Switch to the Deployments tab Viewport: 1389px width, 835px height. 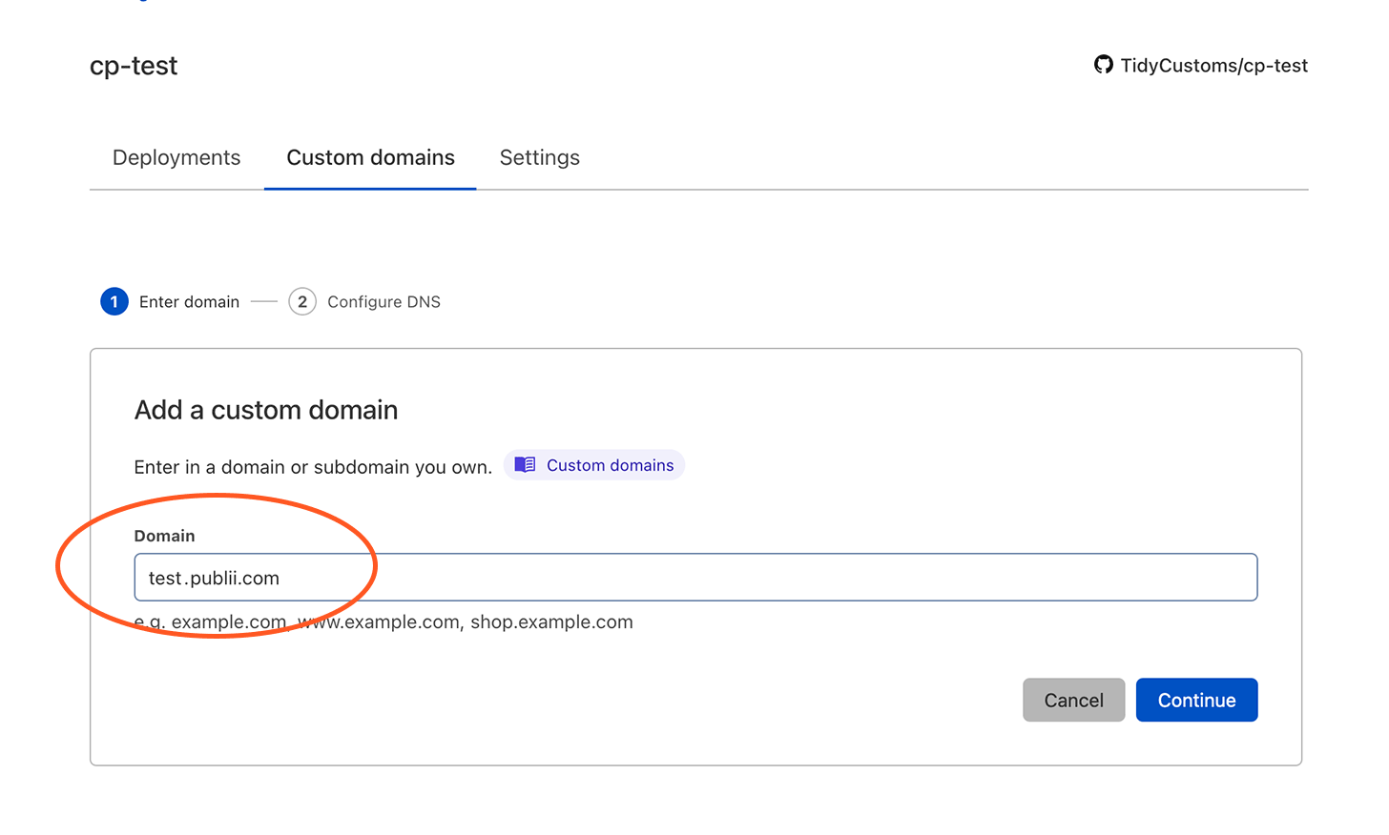pos(176,157)
